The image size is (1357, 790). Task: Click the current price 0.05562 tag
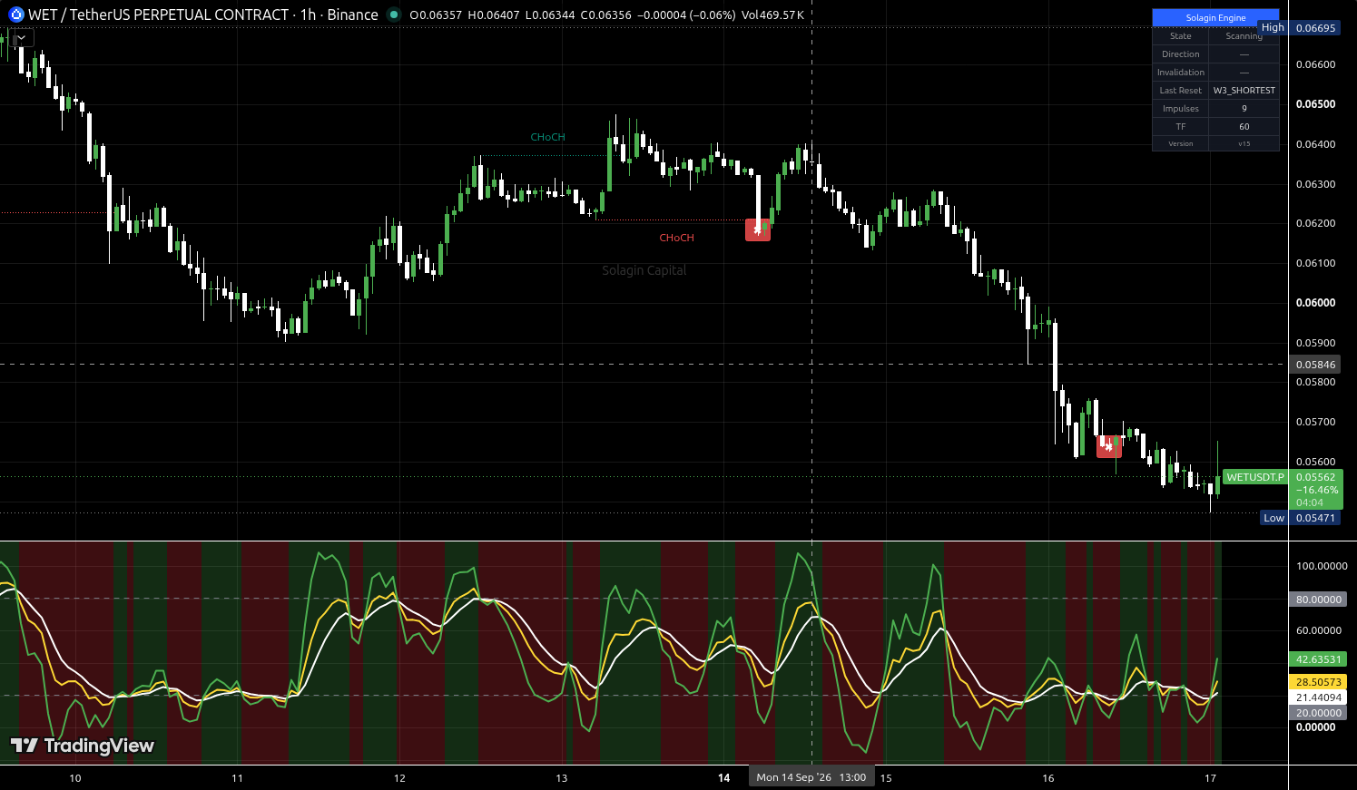[x=1315, y=477]
